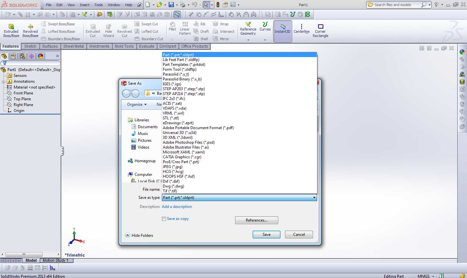
Task: Expand the FeatureManager tabs chevron
Action: coord(57,56)
